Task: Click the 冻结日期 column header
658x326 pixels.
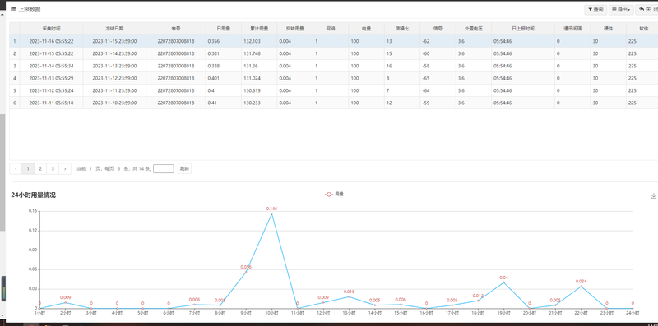Action: (114, 29)
